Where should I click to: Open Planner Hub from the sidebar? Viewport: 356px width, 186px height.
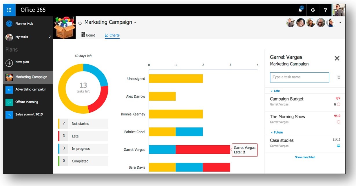24,24
